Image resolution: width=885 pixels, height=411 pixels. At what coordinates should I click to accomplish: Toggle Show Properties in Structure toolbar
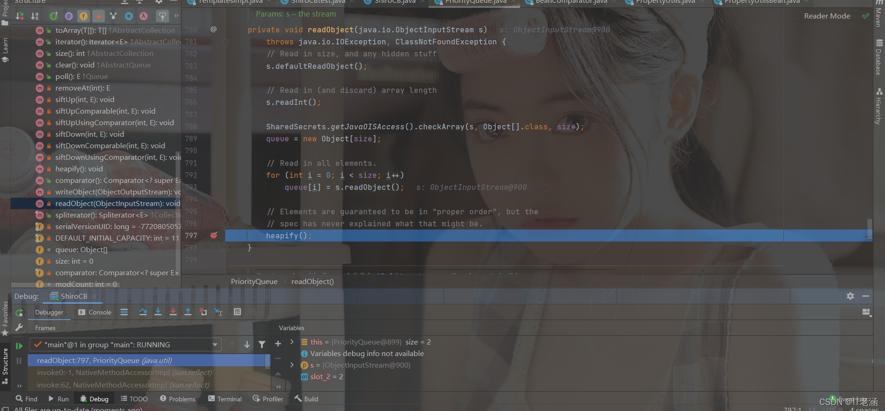69,16
